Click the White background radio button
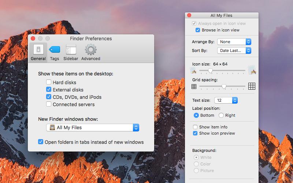The width and height of the screenshot is (293, 183). (196, 157)
